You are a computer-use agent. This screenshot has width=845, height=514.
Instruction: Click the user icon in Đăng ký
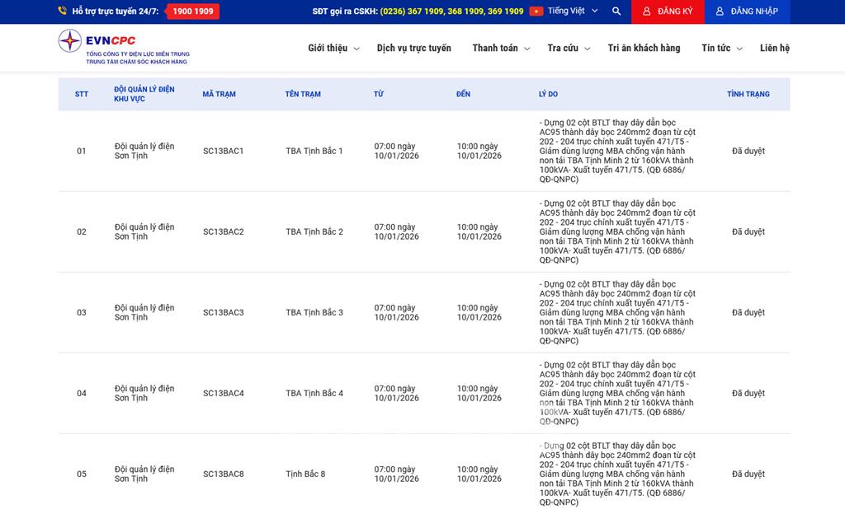point(646,12)
